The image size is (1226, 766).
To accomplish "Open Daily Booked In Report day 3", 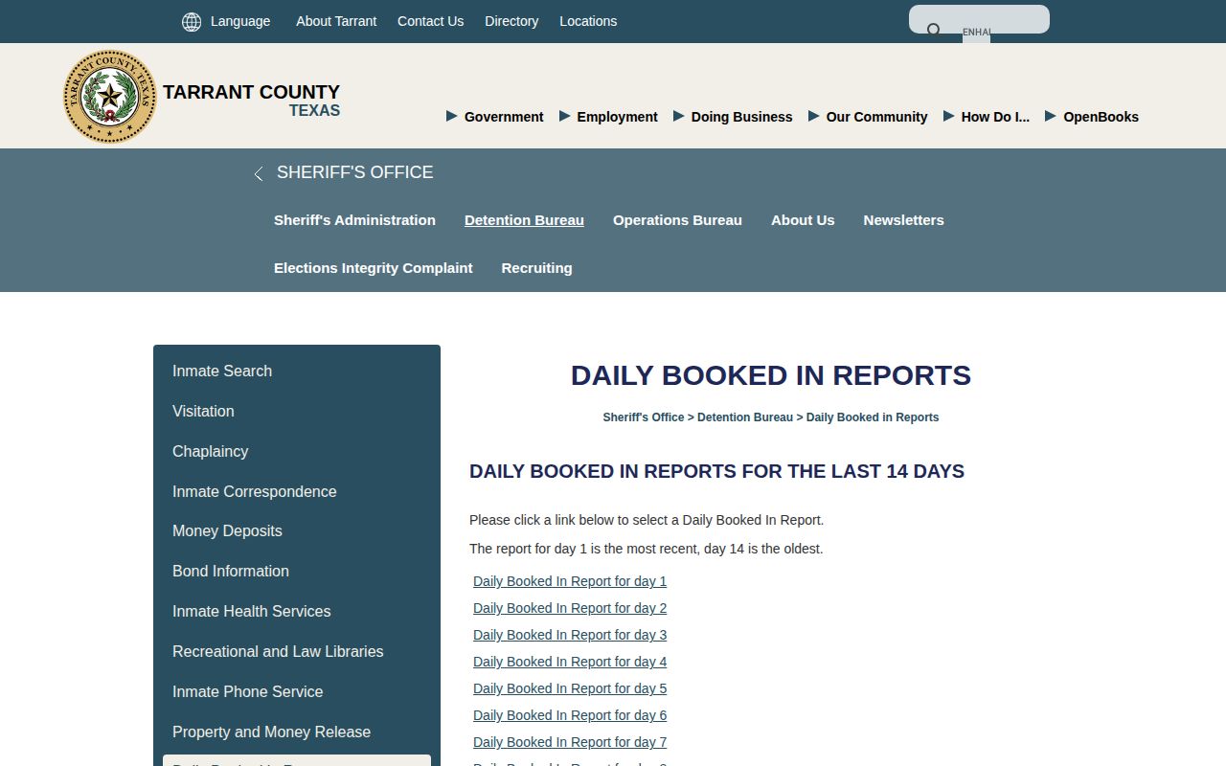I will coord(570,635).
